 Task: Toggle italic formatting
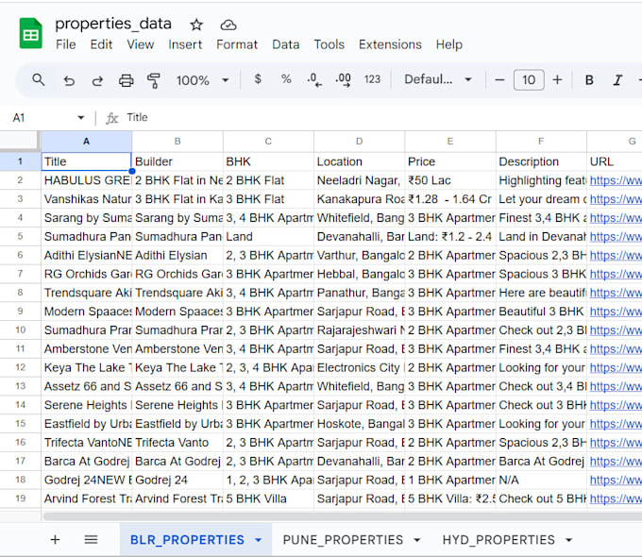pos(617,80)
